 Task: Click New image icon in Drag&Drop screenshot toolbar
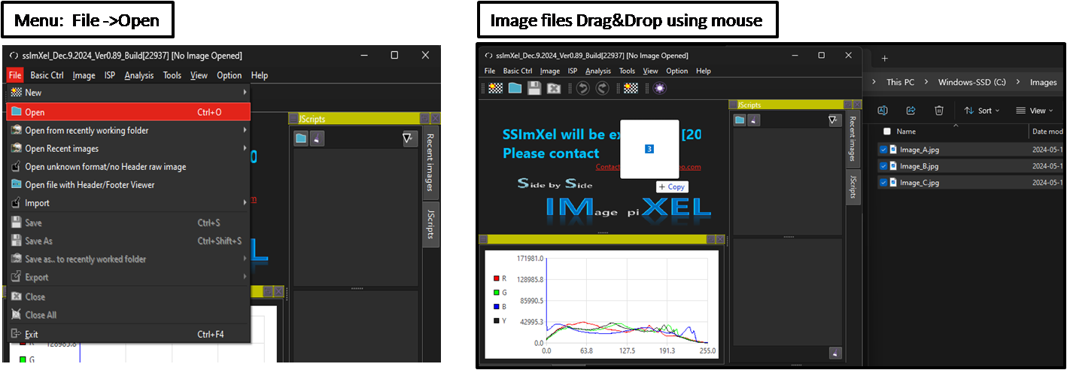pyautogui.click(x=496, y=88)
